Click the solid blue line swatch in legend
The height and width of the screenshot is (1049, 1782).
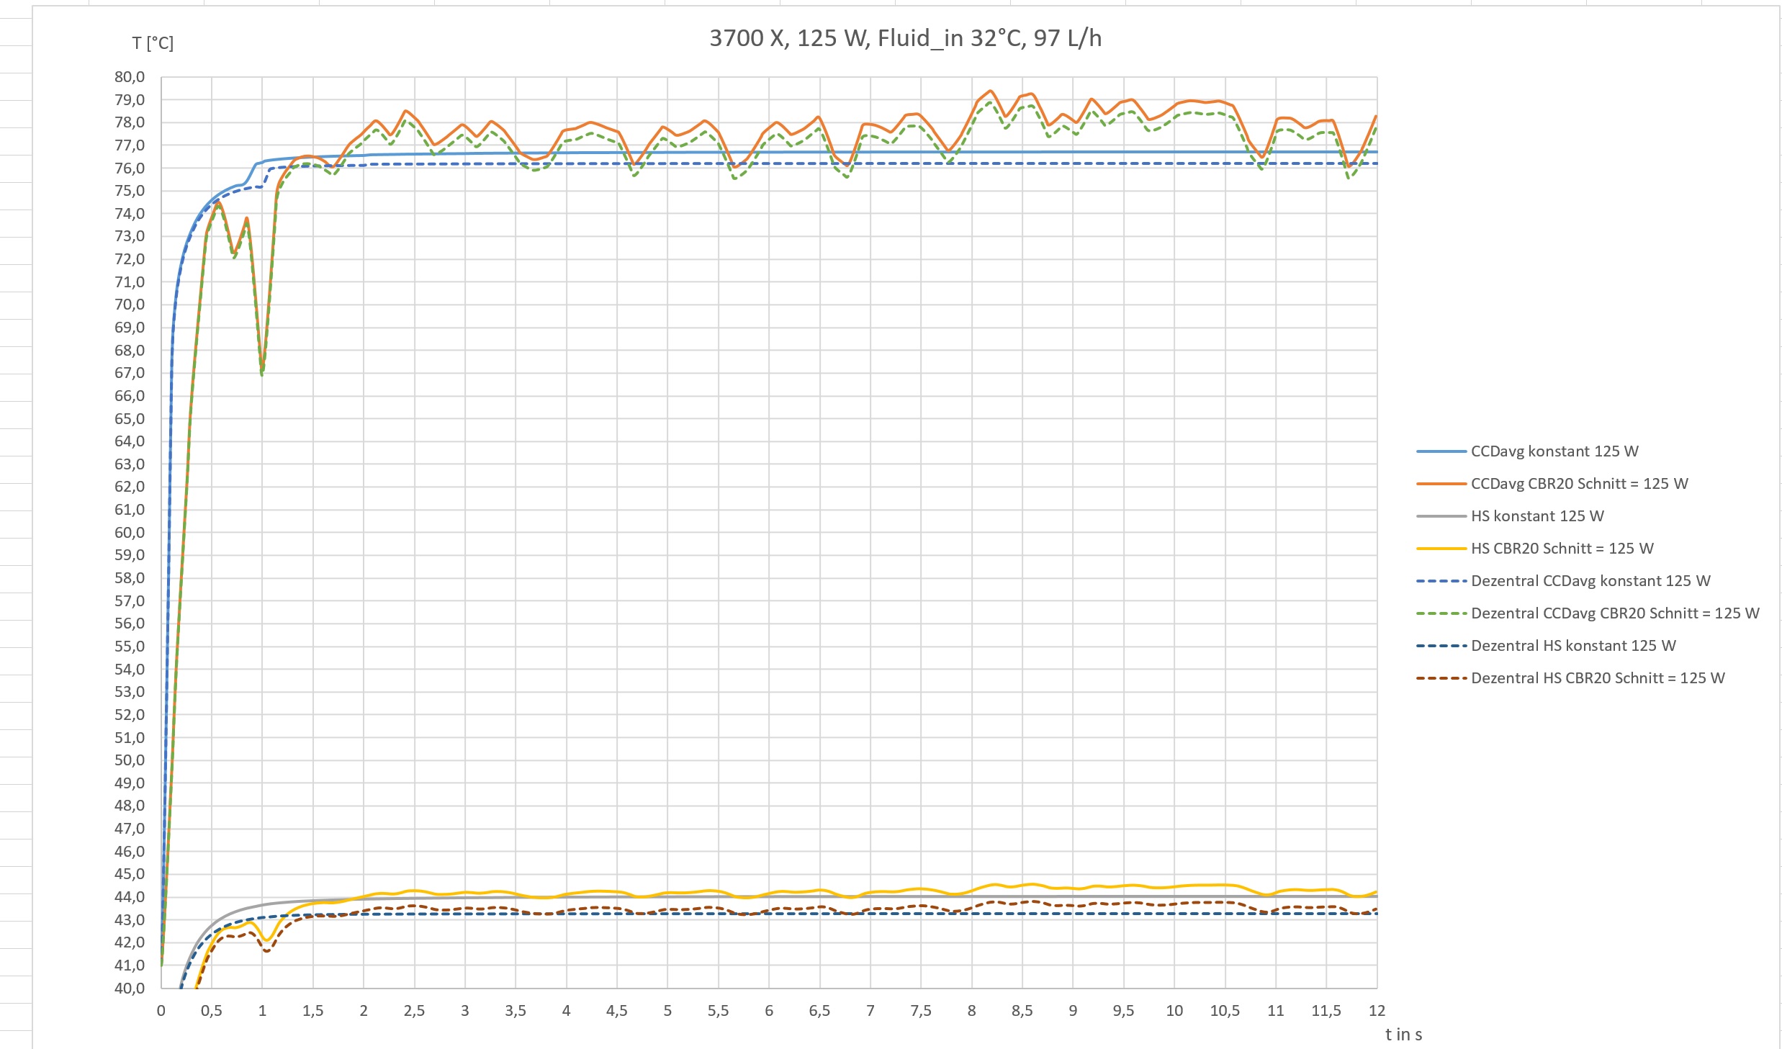[1441, 451]
